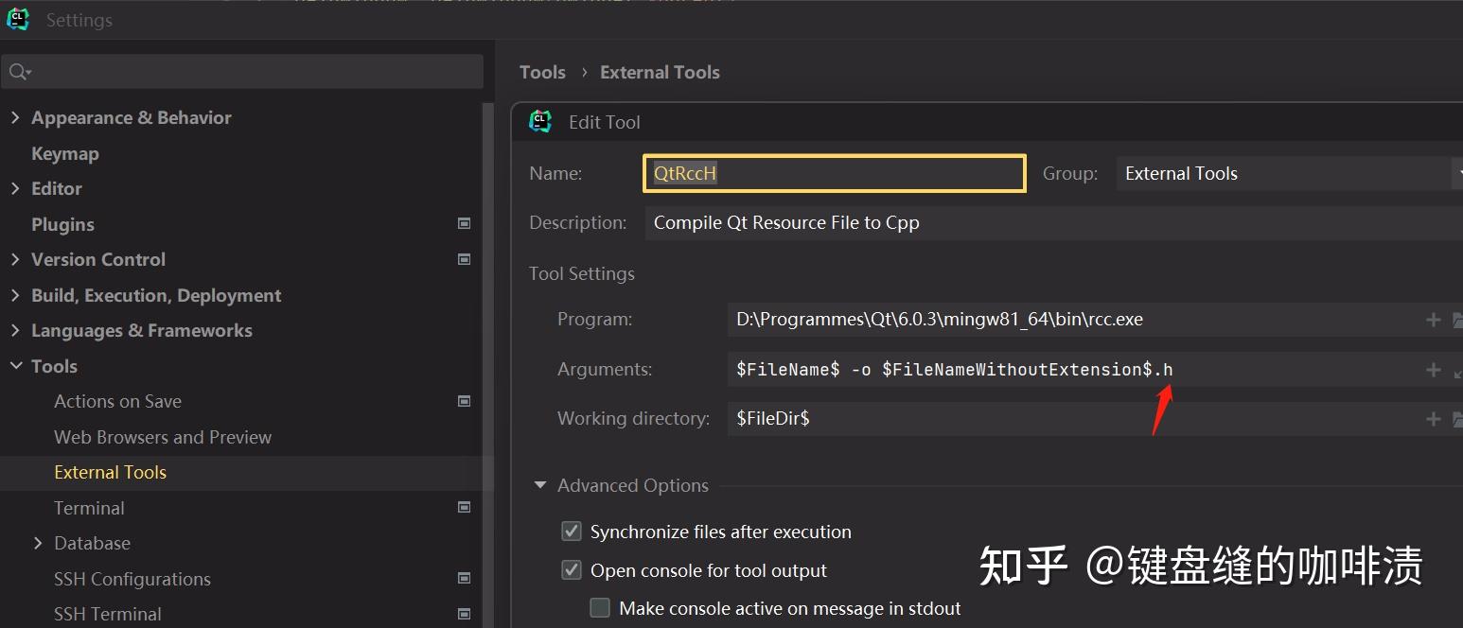Click the CLion icon beside the Settings title
Screen dimensions: 1463x628
18,19
